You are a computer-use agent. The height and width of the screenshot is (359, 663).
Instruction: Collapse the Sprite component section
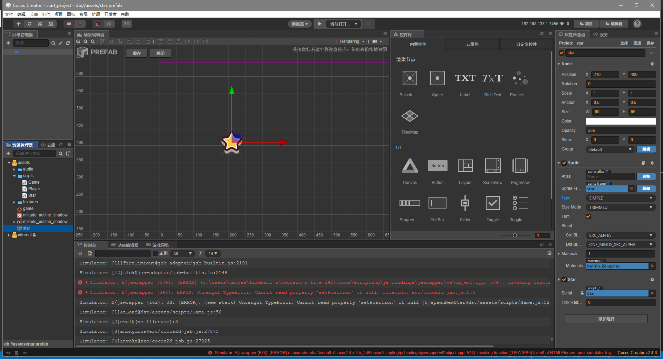pyautogui.click(x=559, y=163)
